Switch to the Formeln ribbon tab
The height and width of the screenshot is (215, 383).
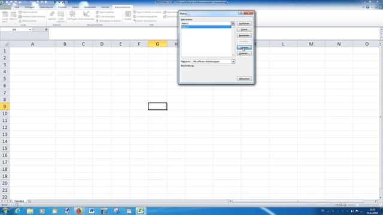click(x=62, y=7)
